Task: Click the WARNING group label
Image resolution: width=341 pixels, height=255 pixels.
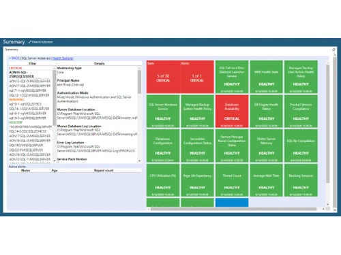Action: click(x=16, y=100)
